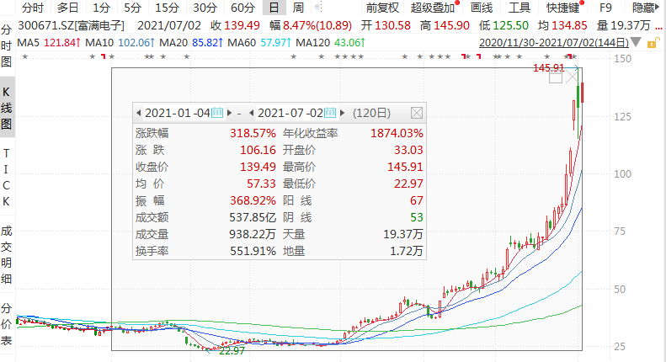Switch to the 分时 intraday period tab
This screenshot has width=666, height=362.
33,8
